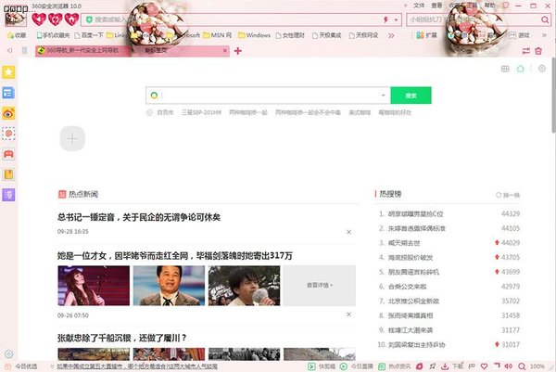Screen dimensions: 556x372
Task: Open headline 总书记一锤定音 news article
Action: [x=139, y=217]
